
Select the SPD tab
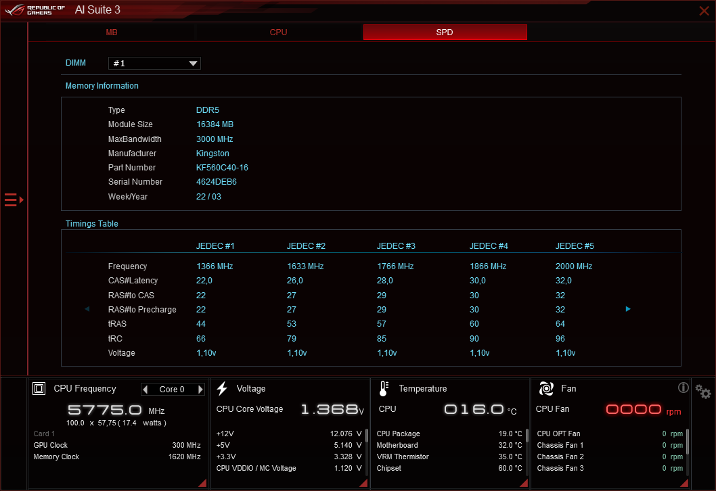point(445,32)
